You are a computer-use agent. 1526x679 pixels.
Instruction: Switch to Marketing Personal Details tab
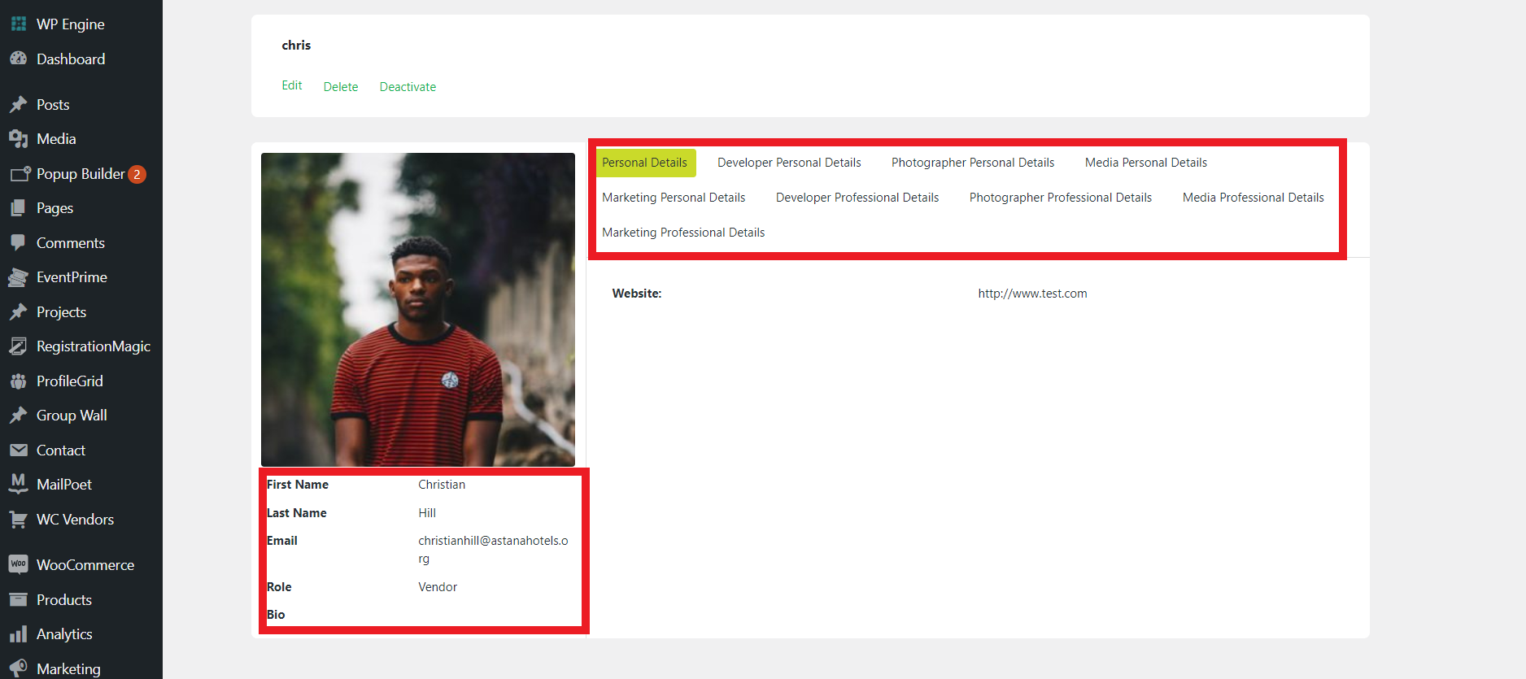(674, 198)
